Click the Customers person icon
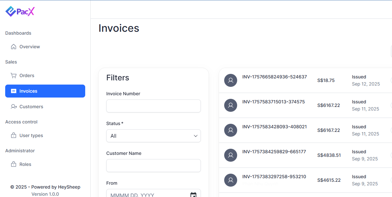The width and height of the screenshot is (392, 197). coord(14,107)
